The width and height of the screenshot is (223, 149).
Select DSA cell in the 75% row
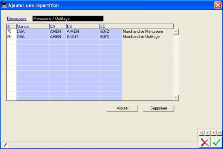pyautogui.click(x=33, y=31)
